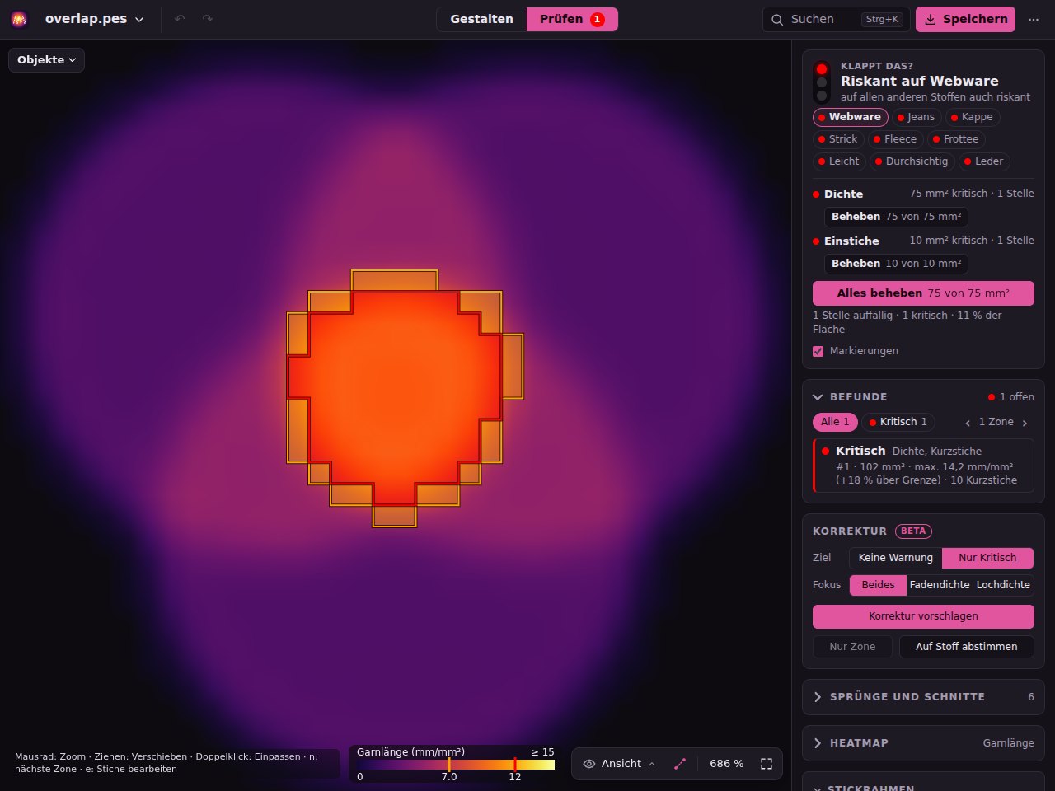Set Fokus to Fadendichte
This screenshot has height=791, width=1055.
pos(940,585)
